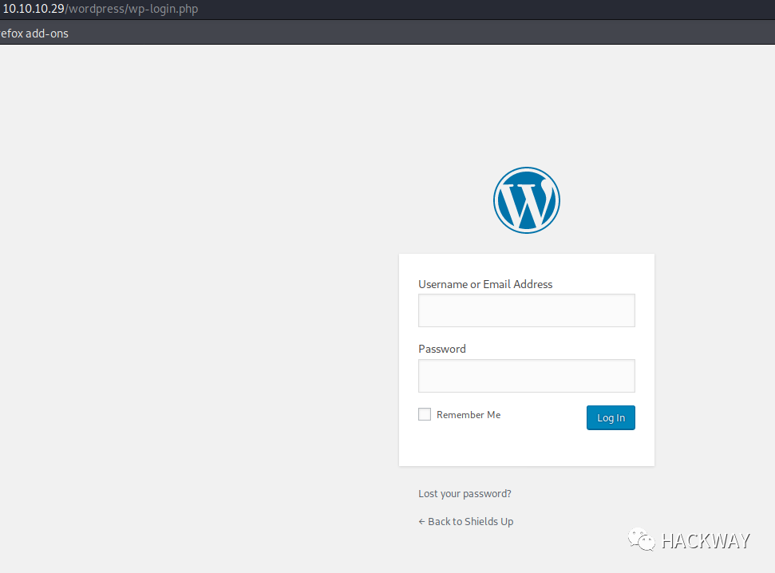This screenshot has width=775, height=573.
Task: Click the Username or Email Address label
Action: tap(485, 284)
